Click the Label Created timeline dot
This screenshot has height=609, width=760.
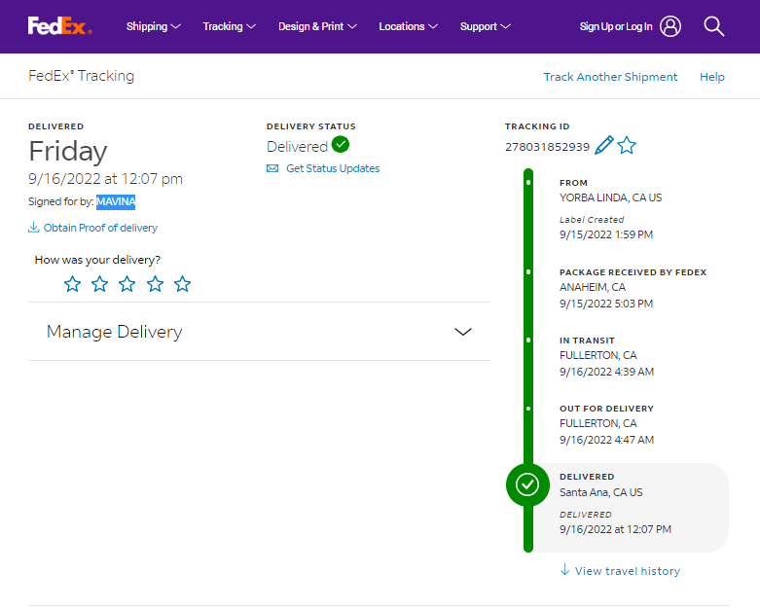[528, 183]
